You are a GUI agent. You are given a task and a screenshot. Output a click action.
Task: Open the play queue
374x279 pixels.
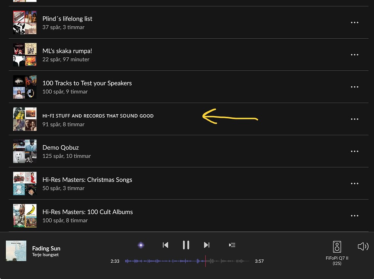coord(232,245)
